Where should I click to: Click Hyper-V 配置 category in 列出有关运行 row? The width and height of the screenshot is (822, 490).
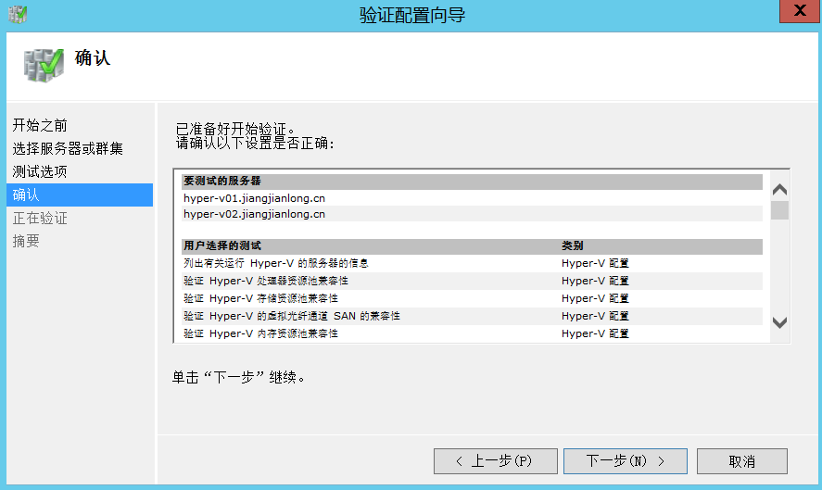coord(595,263)
